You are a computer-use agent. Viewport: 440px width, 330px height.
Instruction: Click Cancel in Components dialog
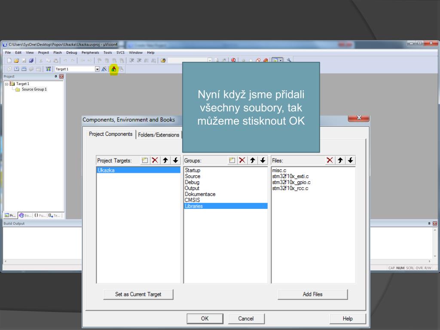tap(246, 318)
